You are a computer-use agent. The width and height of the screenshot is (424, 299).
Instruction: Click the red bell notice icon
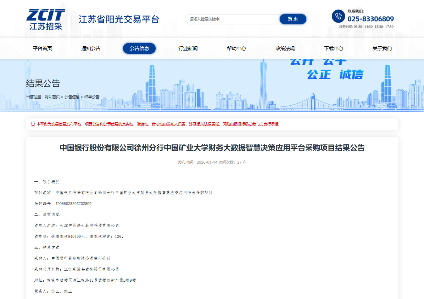click(x=33, y=124)
